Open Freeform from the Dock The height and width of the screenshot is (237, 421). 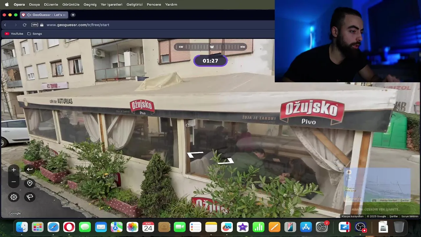227,227
